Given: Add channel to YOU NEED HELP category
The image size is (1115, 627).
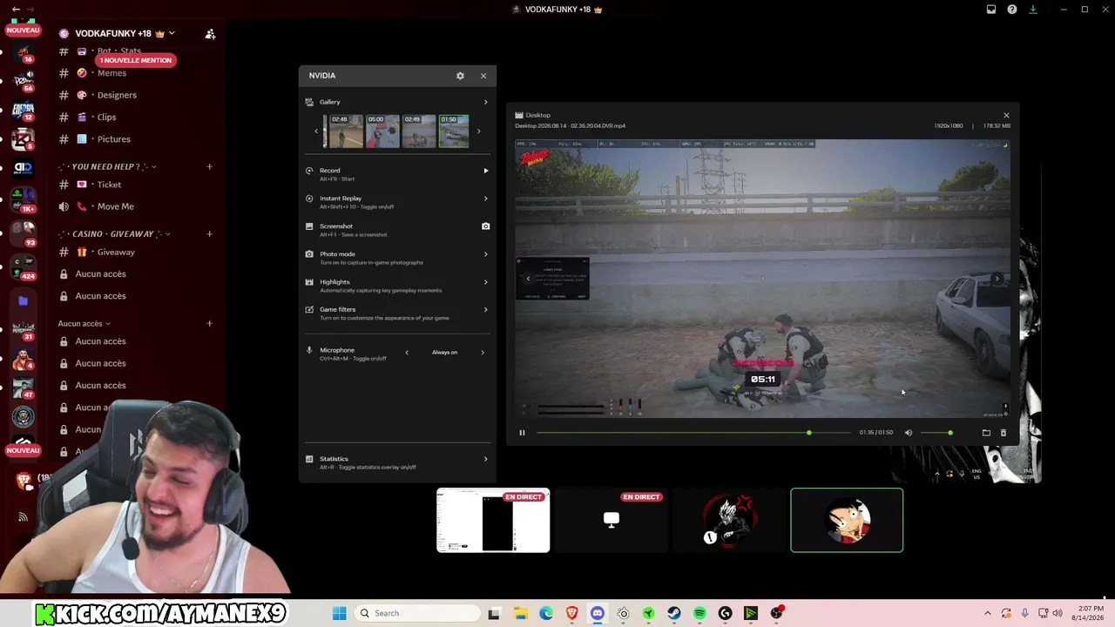Looking at the screenshot, I should coord(209,166).
